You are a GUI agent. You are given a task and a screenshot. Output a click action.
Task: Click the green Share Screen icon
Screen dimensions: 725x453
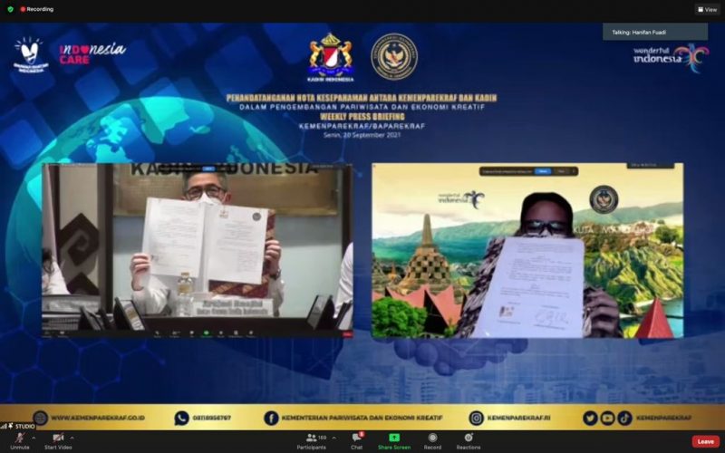[394, 439]
